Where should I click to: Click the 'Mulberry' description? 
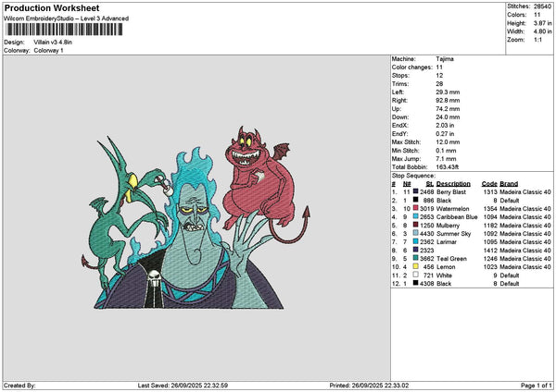coord(448,226)
